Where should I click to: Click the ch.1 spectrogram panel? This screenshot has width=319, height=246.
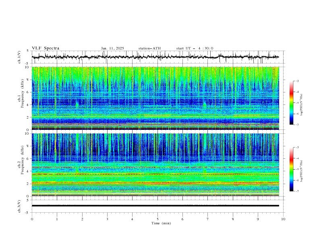[155, 98]
